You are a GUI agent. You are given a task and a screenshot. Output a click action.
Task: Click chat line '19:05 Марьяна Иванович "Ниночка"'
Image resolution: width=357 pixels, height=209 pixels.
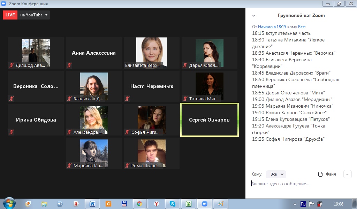click(293, 106)
